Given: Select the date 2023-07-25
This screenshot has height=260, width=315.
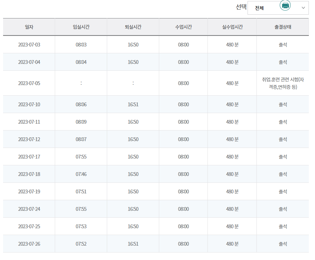Looking at the screenshot, I should tap(29, 226).
